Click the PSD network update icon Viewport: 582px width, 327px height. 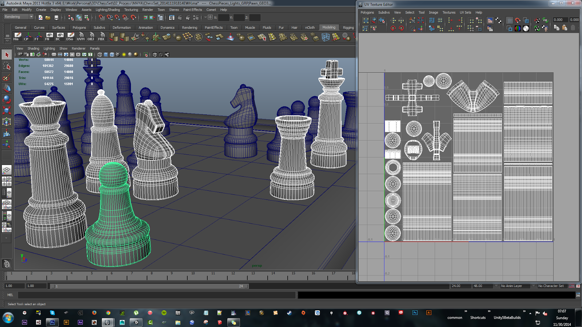click(545, 20)
